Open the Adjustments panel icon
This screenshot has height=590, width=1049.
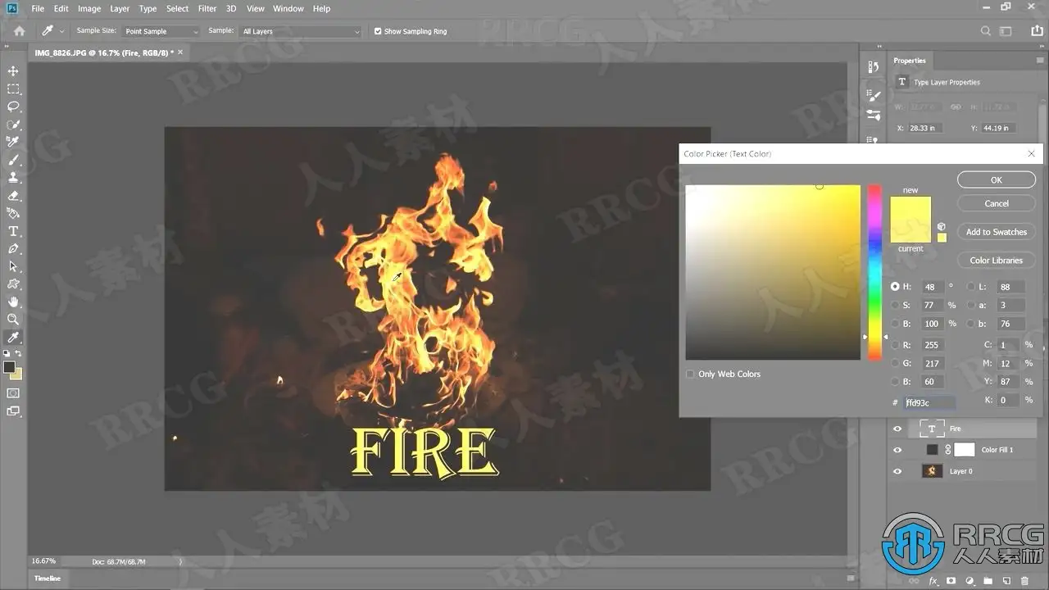[x=874, y=116]
